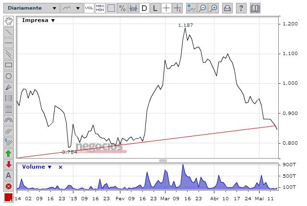Print the chart

tap(227, 8)
